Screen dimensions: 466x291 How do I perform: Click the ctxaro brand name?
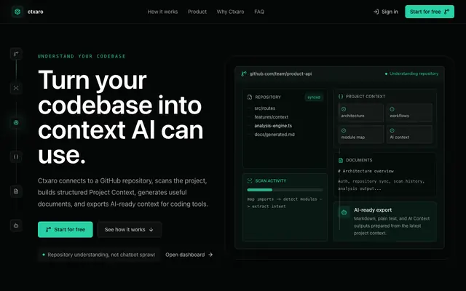point(36,12)
